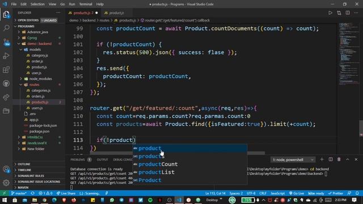The width and height of the screenshot is (363, 204).
Task: Click the feedback icon in status bar
Action: (x=349, y=193)
